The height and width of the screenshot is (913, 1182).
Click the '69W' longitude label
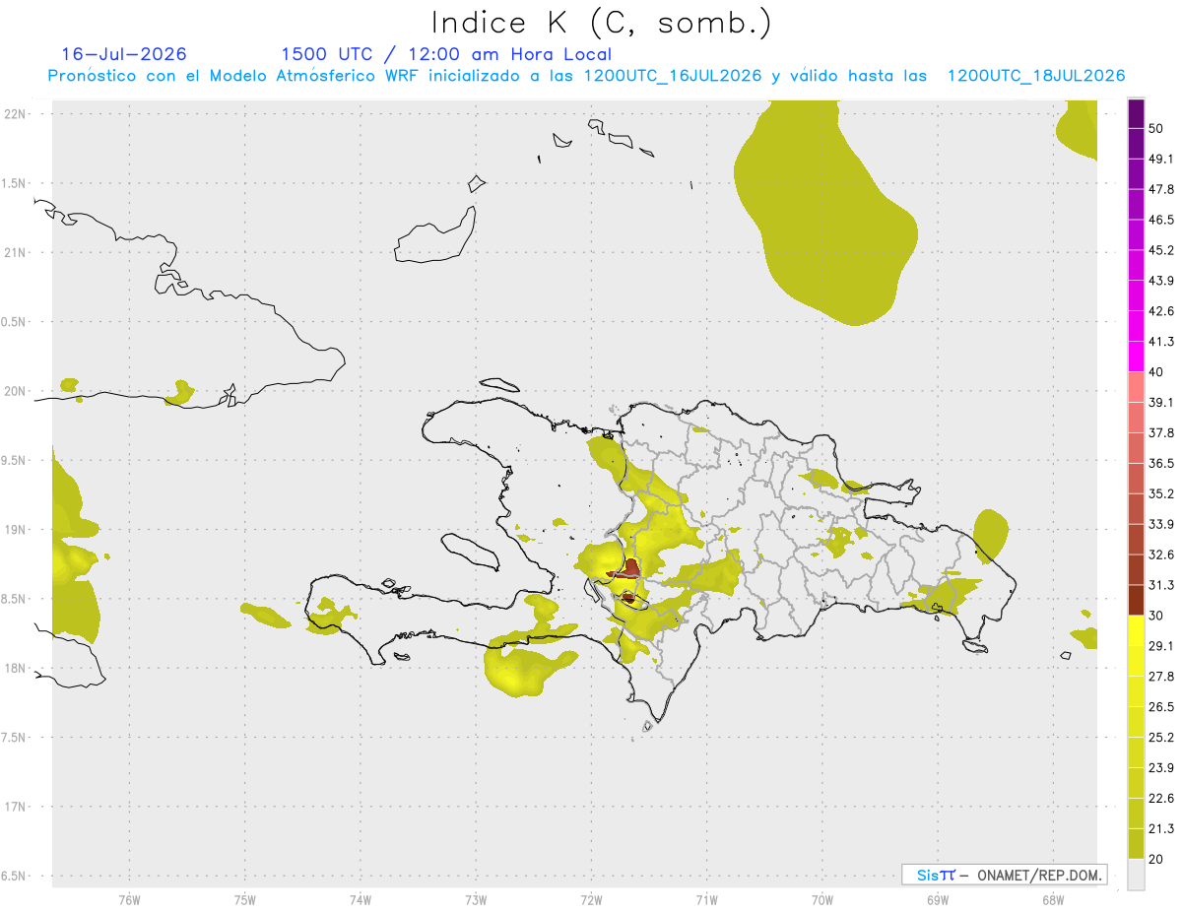(x=937, y=899)
